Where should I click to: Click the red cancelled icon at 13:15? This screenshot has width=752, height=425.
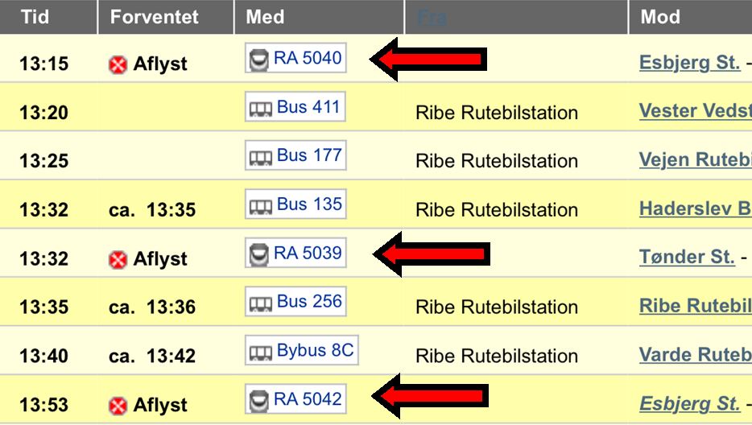coord(118,65)
